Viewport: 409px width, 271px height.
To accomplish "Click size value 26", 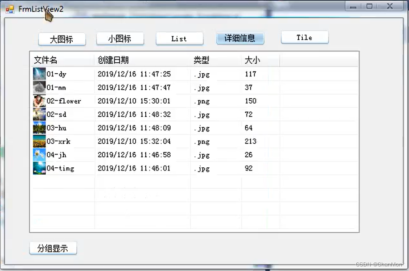I will click(x=249, y=155).
